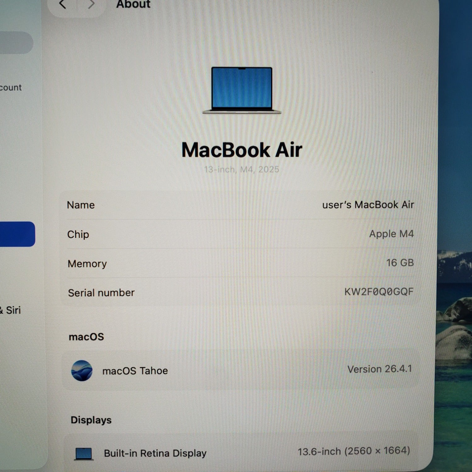This screenshot has width=472, height=472.
Task: Click the "Chip" row label
Action: click(x=78, y=234)
